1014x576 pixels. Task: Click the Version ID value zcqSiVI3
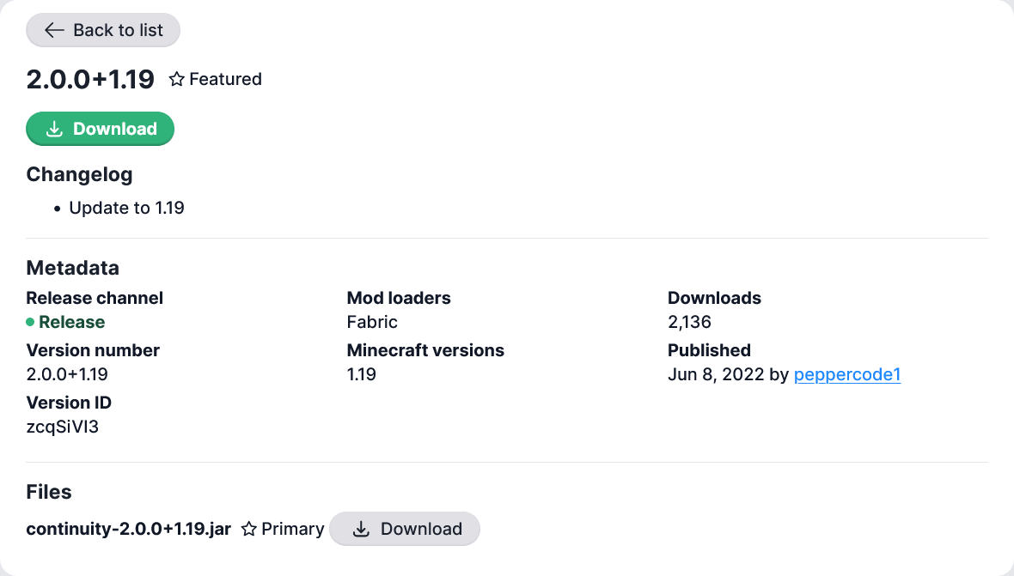[63, 427]
